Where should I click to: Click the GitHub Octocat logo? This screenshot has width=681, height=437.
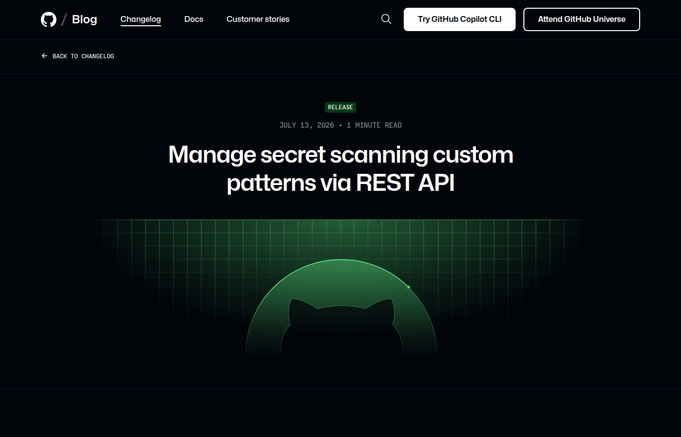(x=49, y=19)
